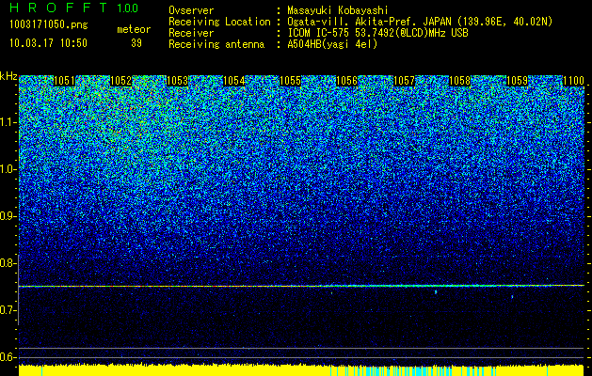Click the "0.7" frequency axis label
The image size is (592, 376).
click(8, 310)
